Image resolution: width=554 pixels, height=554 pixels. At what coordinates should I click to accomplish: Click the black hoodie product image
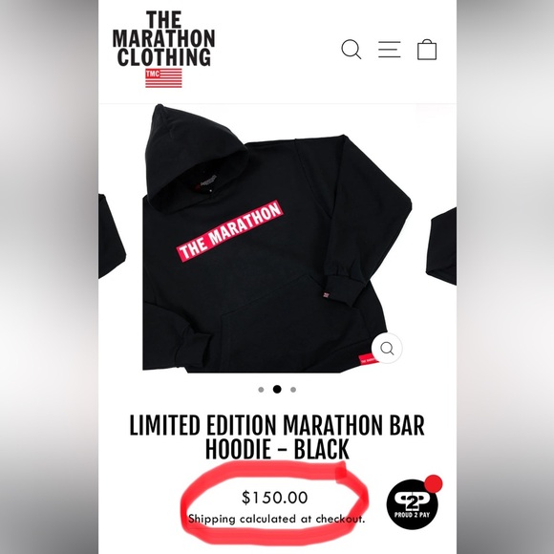click(277, 239)
